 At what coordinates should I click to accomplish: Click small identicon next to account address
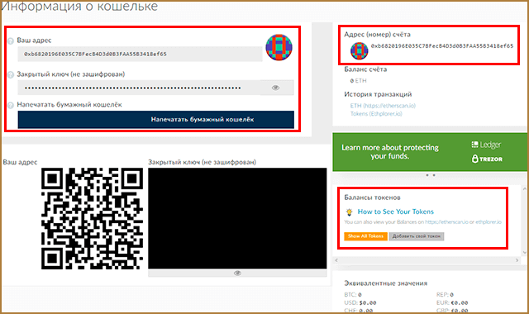tap(360, 51)
